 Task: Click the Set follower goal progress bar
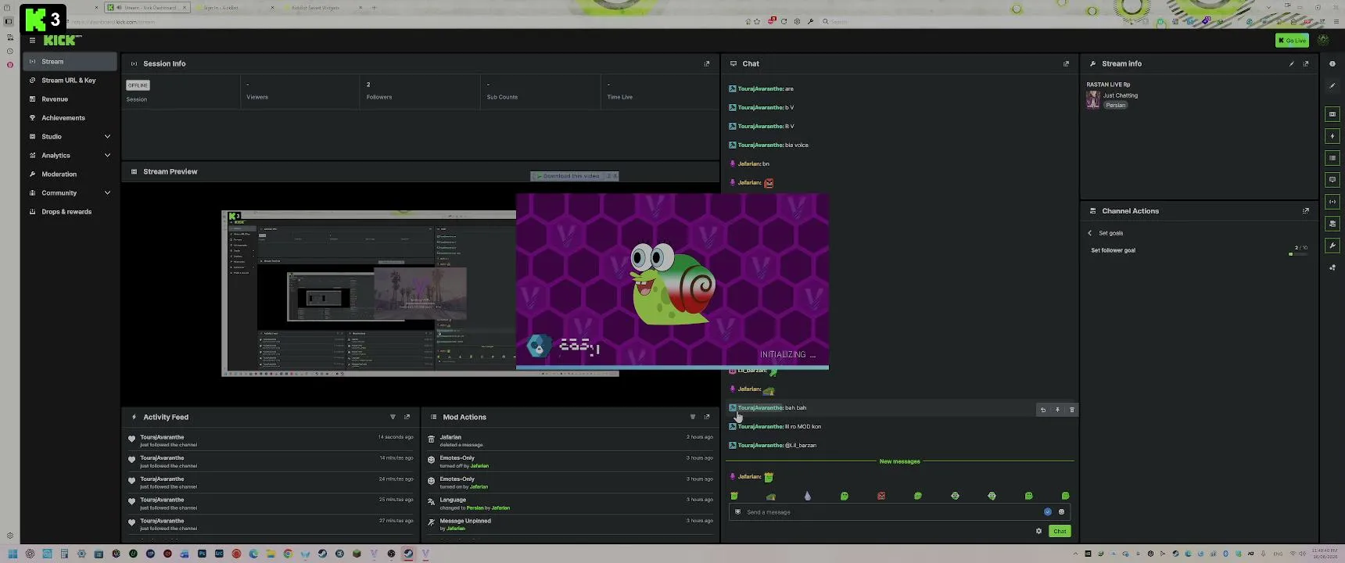tap(1298, 254)
